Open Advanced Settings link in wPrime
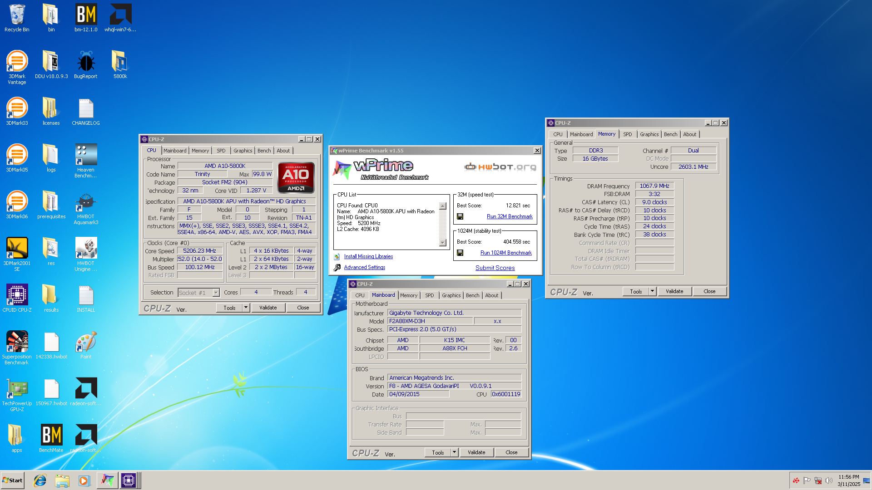Screen dimensions: 872x490 point(364,267)
